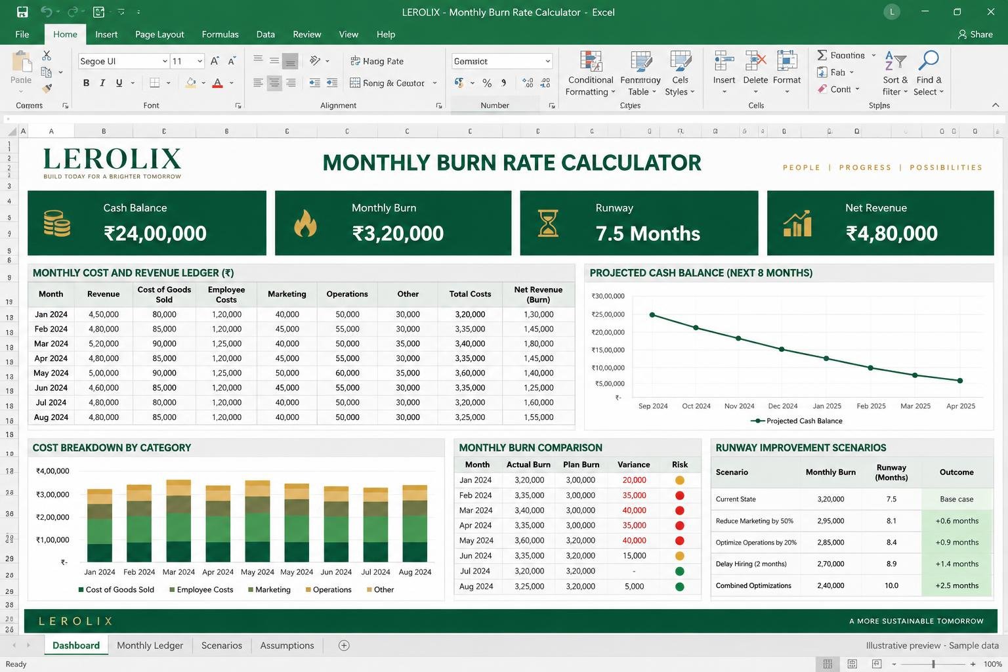This screenshot has height=672, width=1008.
Task: Toggle underline formatting
Action: (x=119, y=83)
